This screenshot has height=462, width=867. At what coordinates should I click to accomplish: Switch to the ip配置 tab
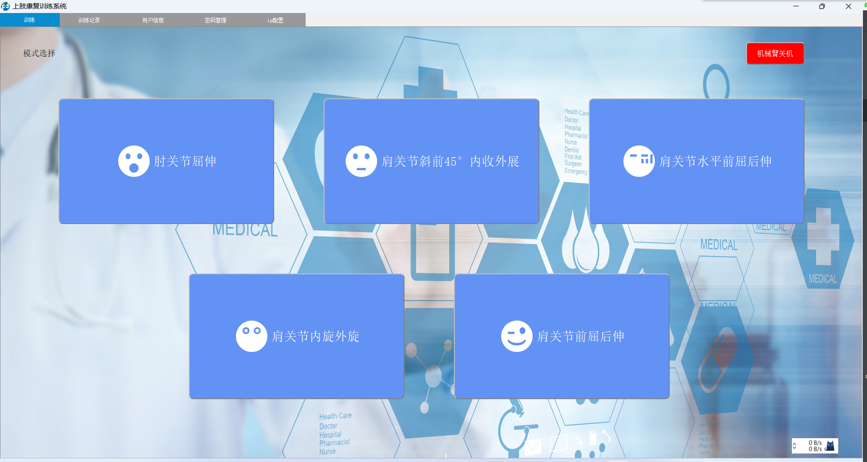[x=275, y=20]
